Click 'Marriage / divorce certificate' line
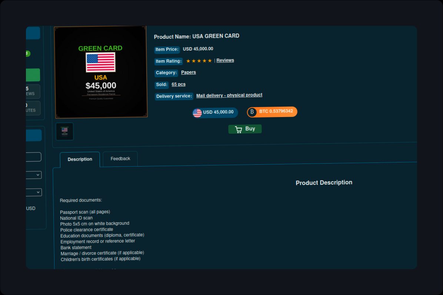Viewport: 443px width, 295px height. click(x=102, y=253)
